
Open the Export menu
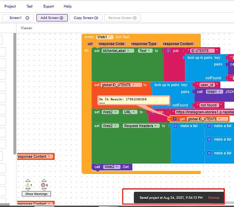[x=48, y=6]
